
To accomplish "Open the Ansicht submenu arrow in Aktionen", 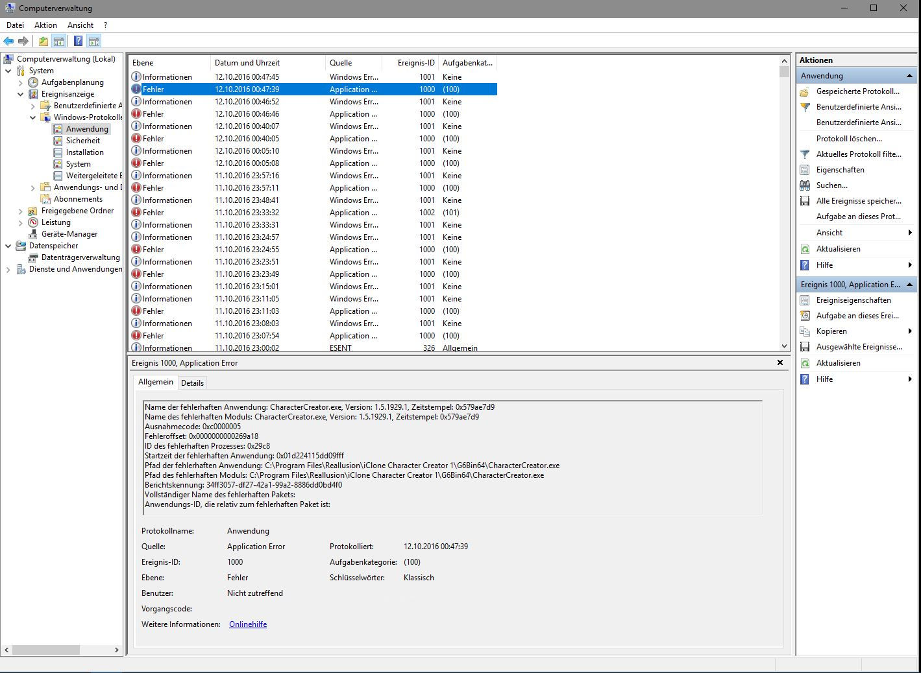I will click(910, 233).
